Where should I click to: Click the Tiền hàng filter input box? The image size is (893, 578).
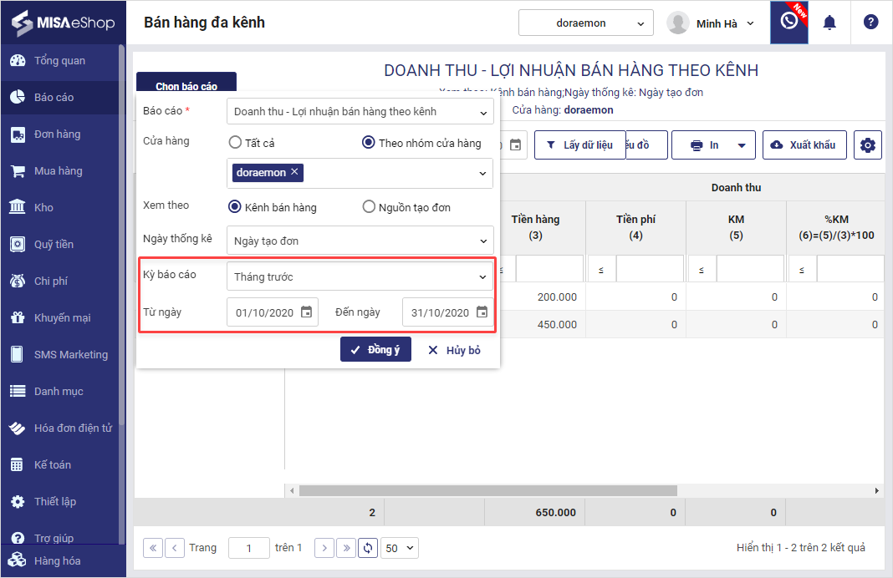[549, 268]
